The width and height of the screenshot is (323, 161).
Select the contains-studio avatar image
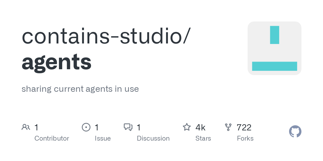(275, 48)
